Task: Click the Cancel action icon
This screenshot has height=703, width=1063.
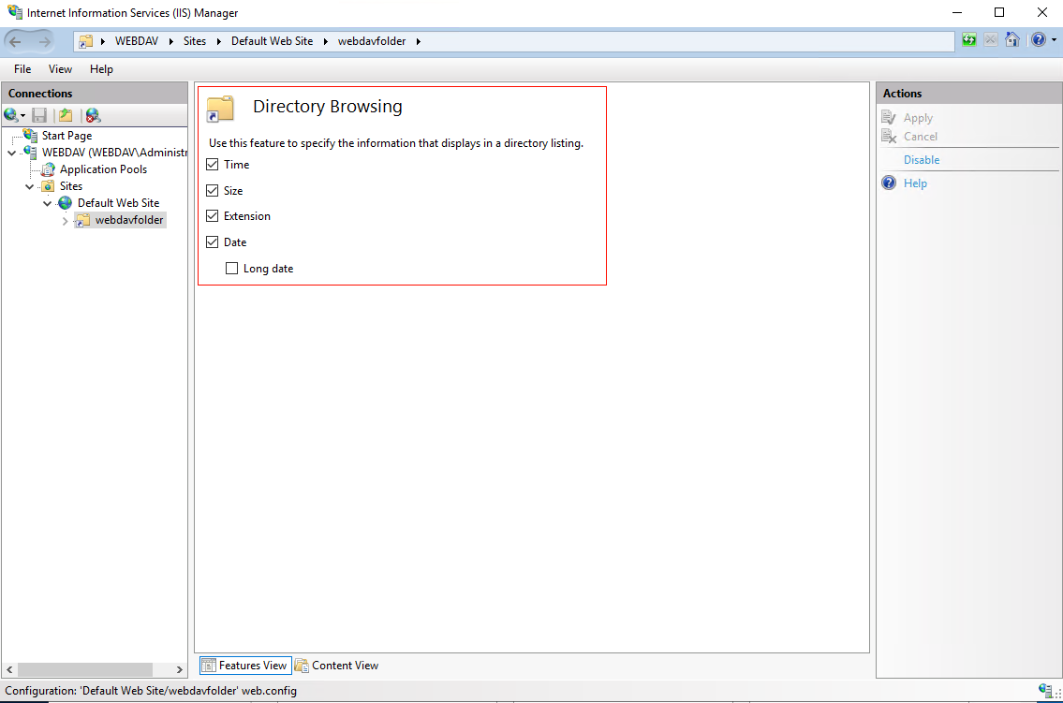Action: tap(889, 136)
